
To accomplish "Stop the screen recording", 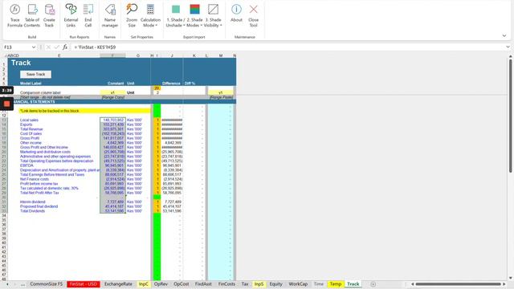I will tap(6, 104).
